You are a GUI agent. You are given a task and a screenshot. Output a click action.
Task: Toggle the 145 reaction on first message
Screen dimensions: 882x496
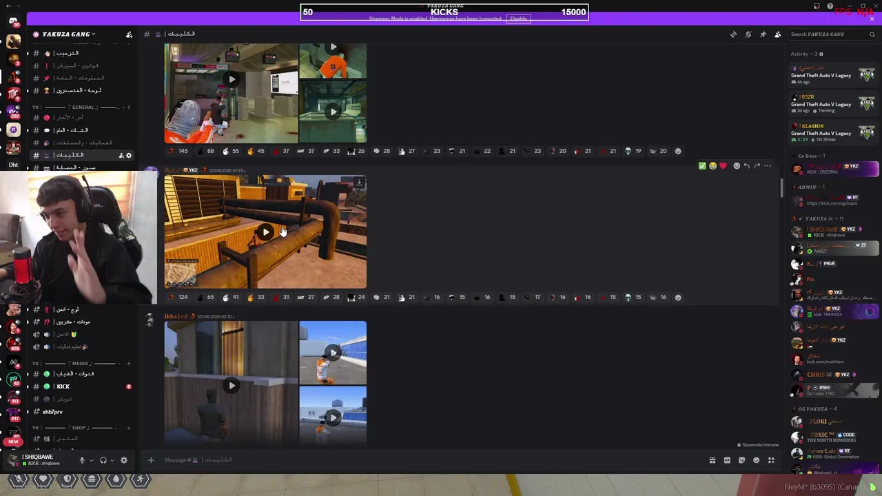178,152
